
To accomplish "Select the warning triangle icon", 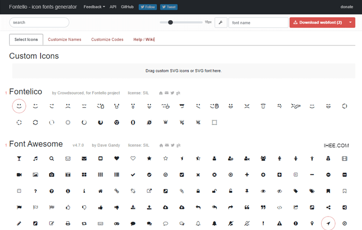I will pyautogui.click(x=280, y=224).
